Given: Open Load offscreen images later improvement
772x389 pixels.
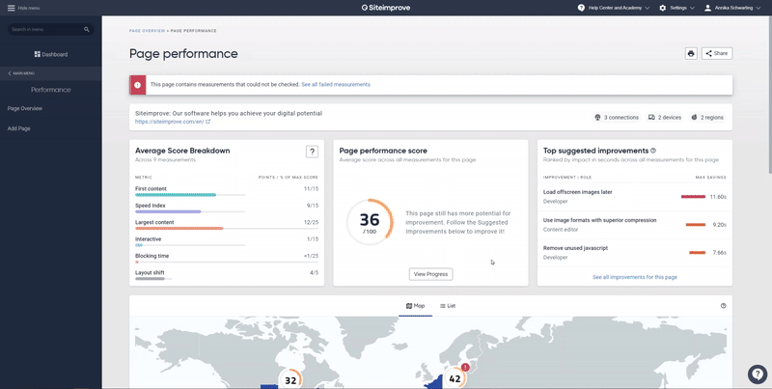Looking at the screenshot, I should point(577,192).
